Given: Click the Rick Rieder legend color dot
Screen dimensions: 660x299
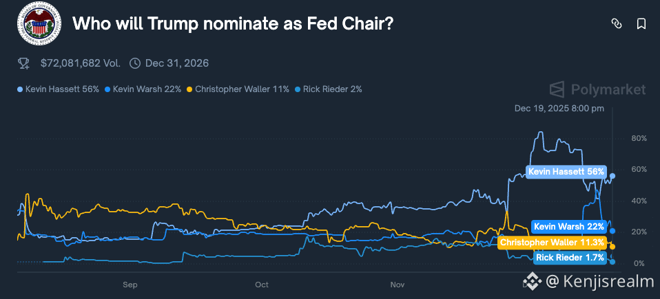Looking at the screenshot, I should (x=298, y=89).
